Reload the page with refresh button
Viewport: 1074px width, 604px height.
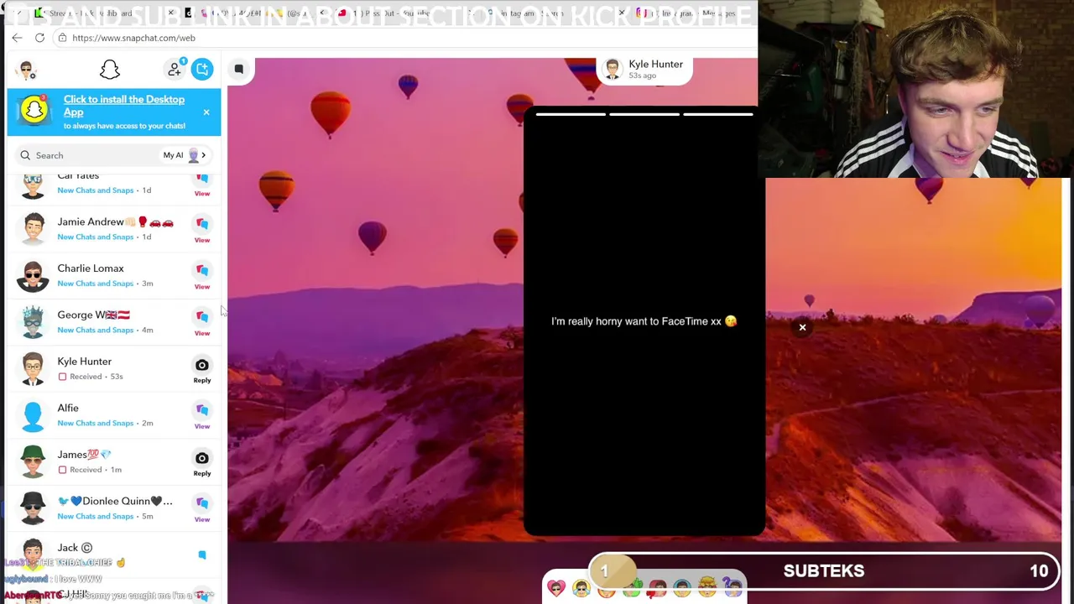click(x=39, y=38)
